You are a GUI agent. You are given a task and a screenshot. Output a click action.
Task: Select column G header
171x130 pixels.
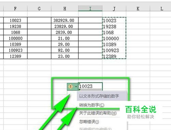[39, 9]
